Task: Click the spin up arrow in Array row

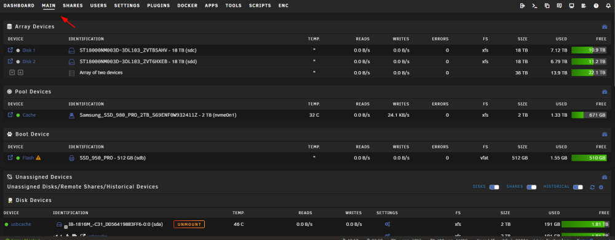Action: tap(20, 72)
